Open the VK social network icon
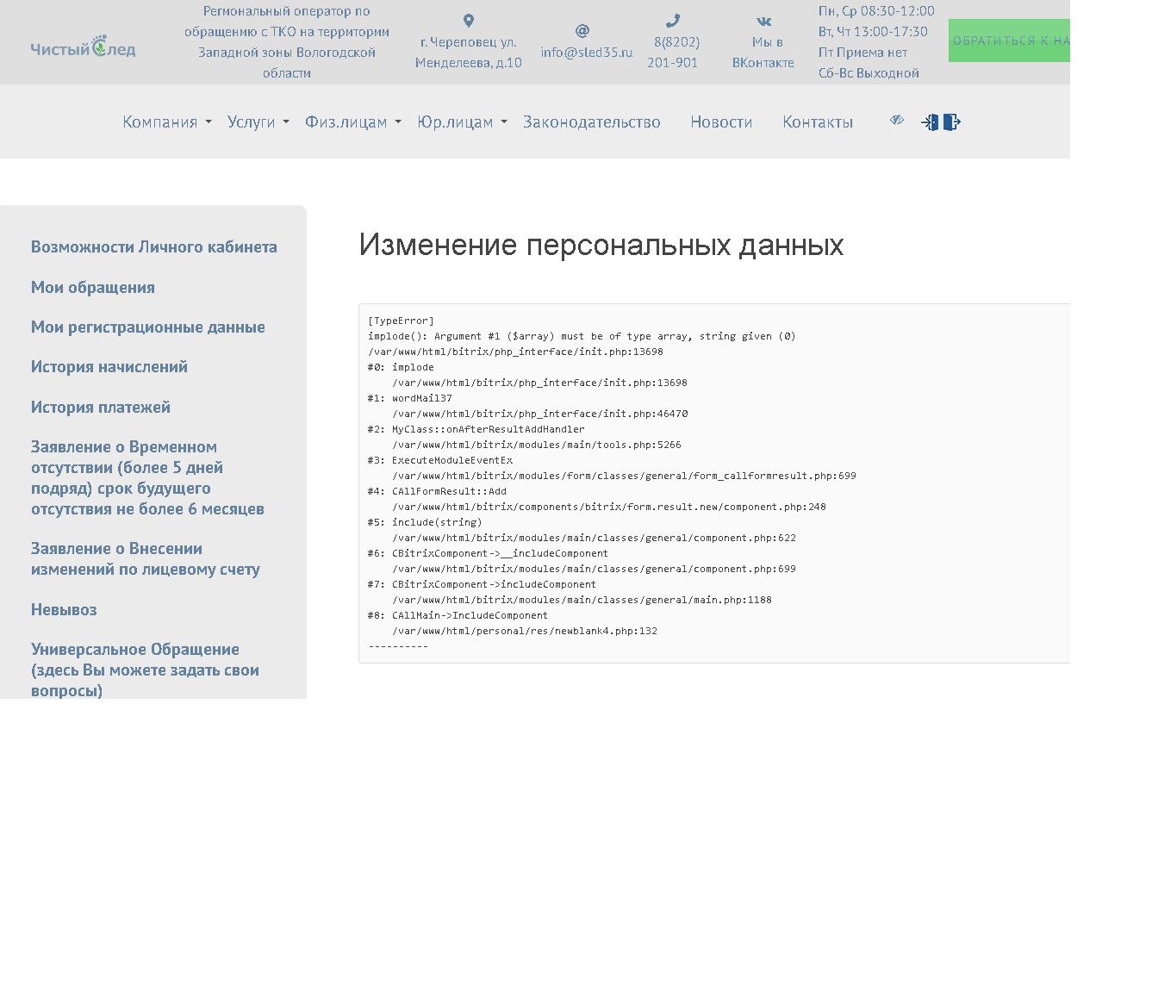Image resolution: width=1152 pixels, height=1003 pixels. pyautogui.click(x=763, y=22)
